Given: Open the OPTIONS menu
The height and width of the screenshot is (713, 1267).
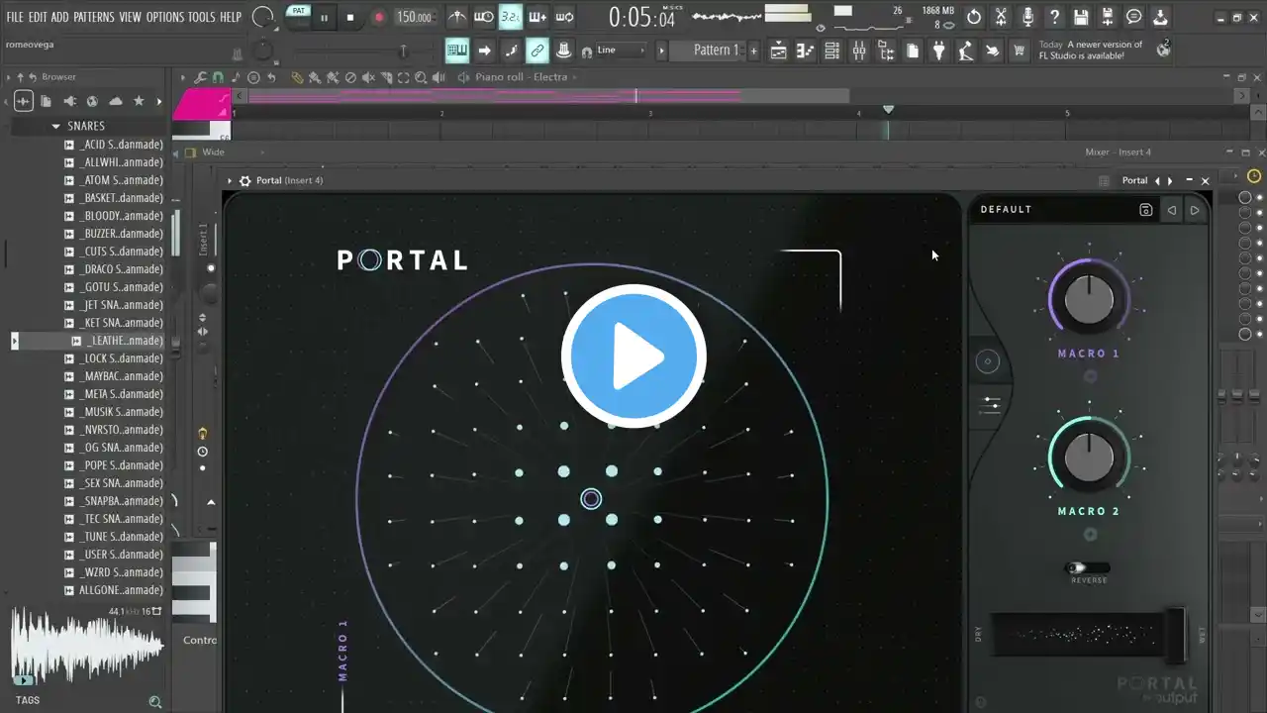Looking at the screenshot, I should point(164,17).
